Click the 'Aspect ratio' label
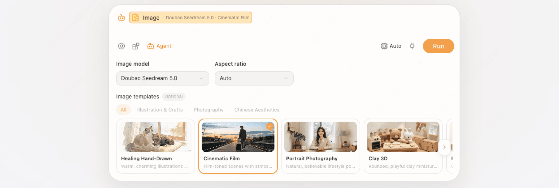Image resolution: width=559 pixels, height=188 pixels. coord(231,64)
